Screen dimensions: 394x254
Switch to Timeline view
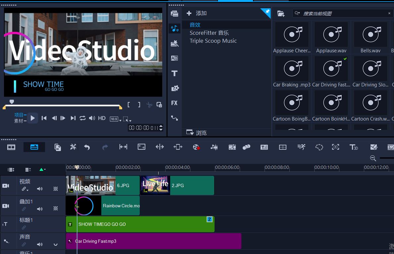(34, 147)
